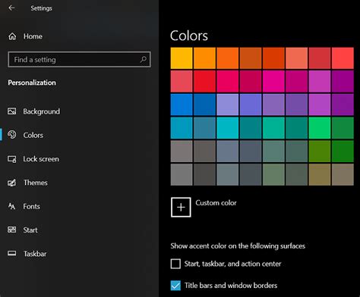Open Taskbar settings via its bar icon

coord(12,253)
